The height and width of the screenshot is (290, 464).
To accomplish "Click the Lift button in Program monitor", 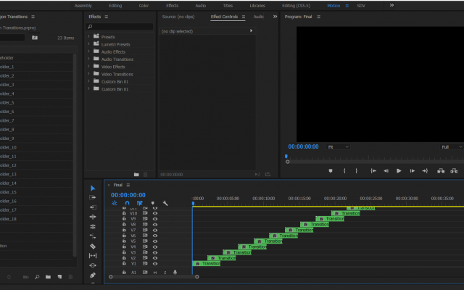I will pyautogui.click(x=441, y=171).
